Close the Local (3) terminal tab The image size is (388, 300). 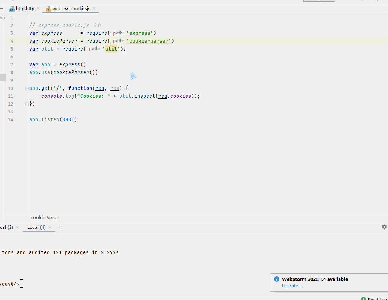(17, 227)
